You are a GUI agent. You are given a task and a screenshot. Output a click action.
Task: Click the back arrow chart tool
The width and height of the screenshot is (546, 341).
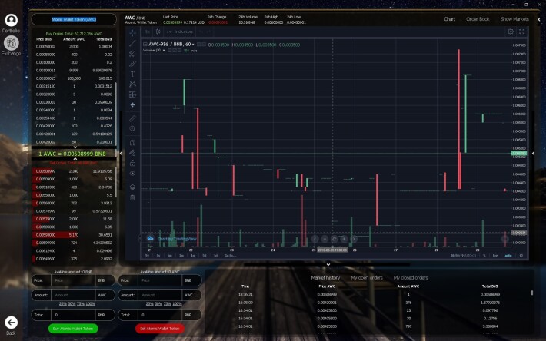133,104
